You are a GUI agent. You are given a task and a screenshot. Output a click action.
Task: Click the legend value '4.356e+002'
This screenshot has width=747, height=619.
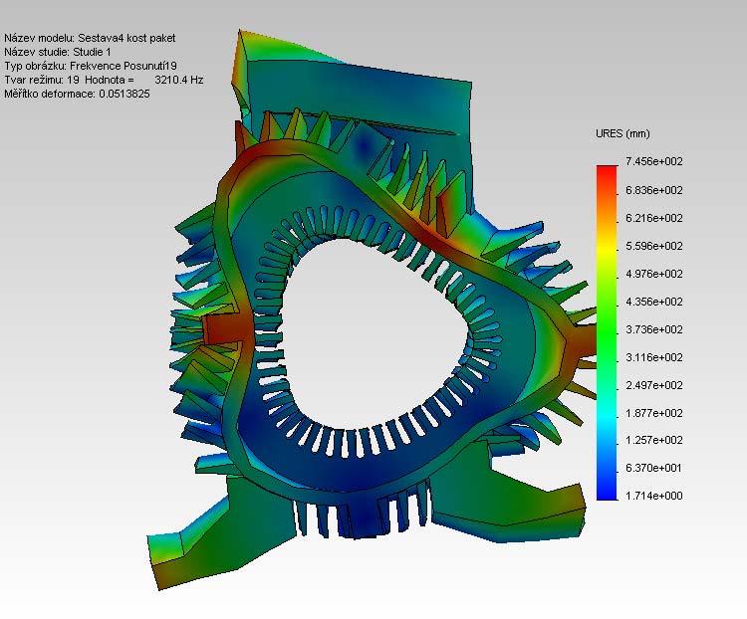pyautogui.click(x=654, y=302)
